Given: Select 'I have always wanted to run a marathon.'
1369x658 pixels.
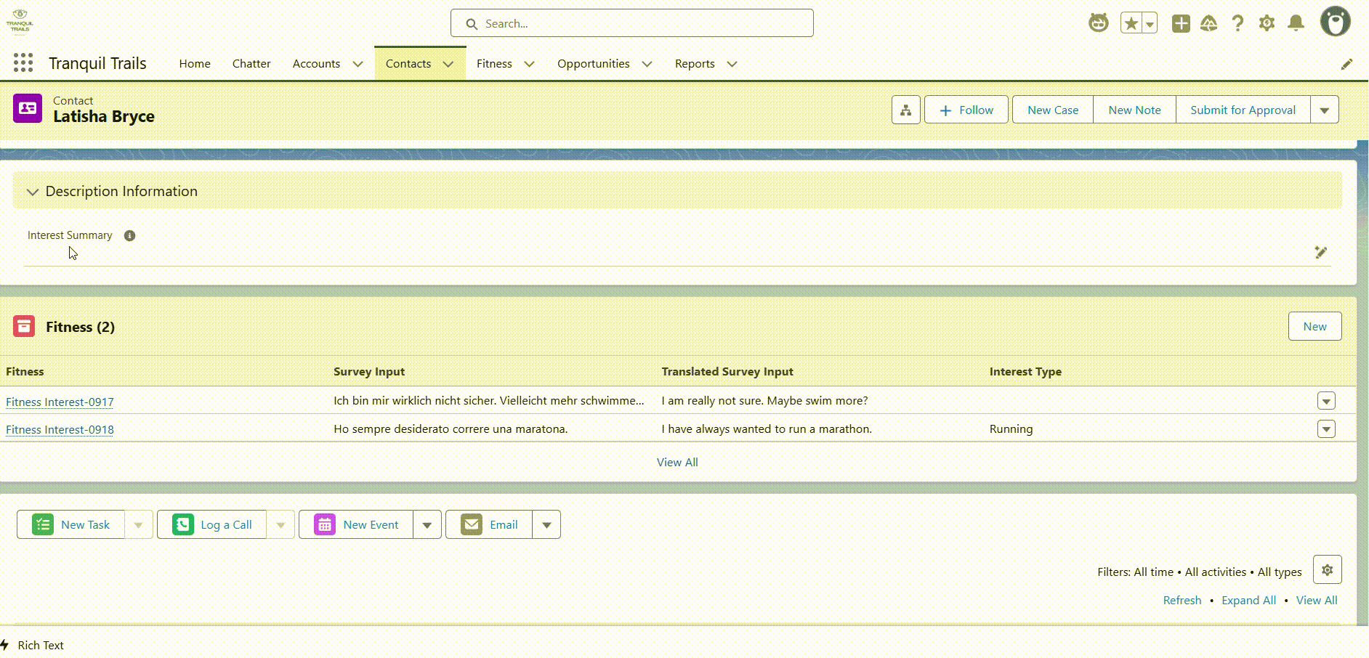Looking at the screenshot, I should point(767,428).
